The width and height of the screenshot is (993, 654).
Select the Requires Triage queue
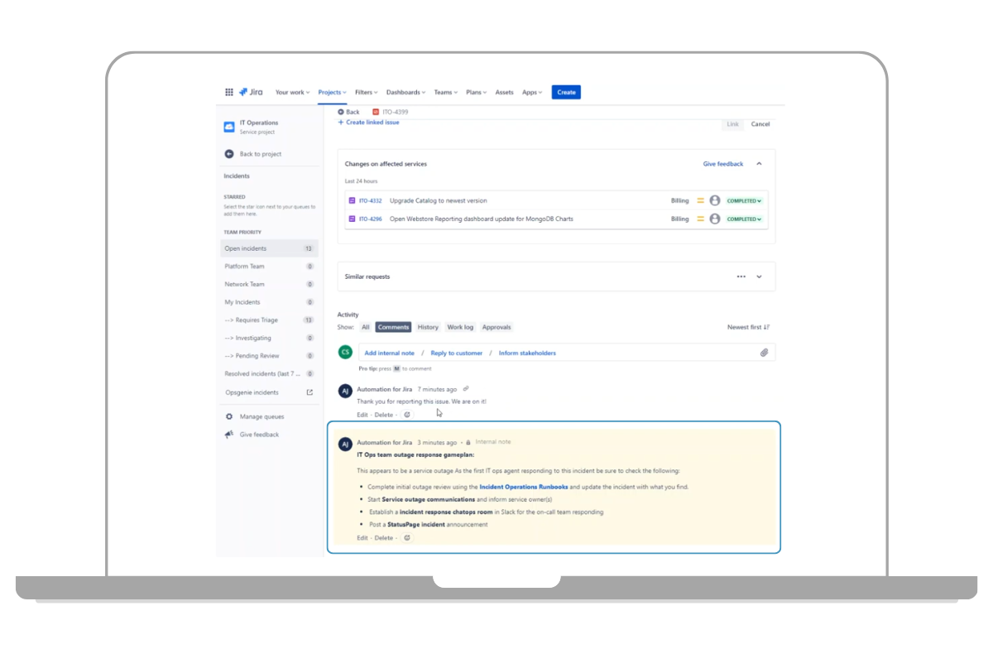click(269, 320)
